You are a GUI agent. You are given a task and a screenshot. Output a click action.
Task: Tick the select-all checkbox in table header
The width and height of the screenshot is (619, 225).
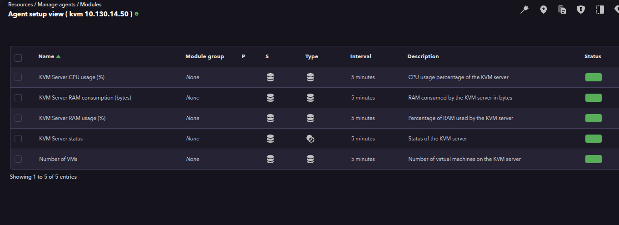click(x=18, y=58)
